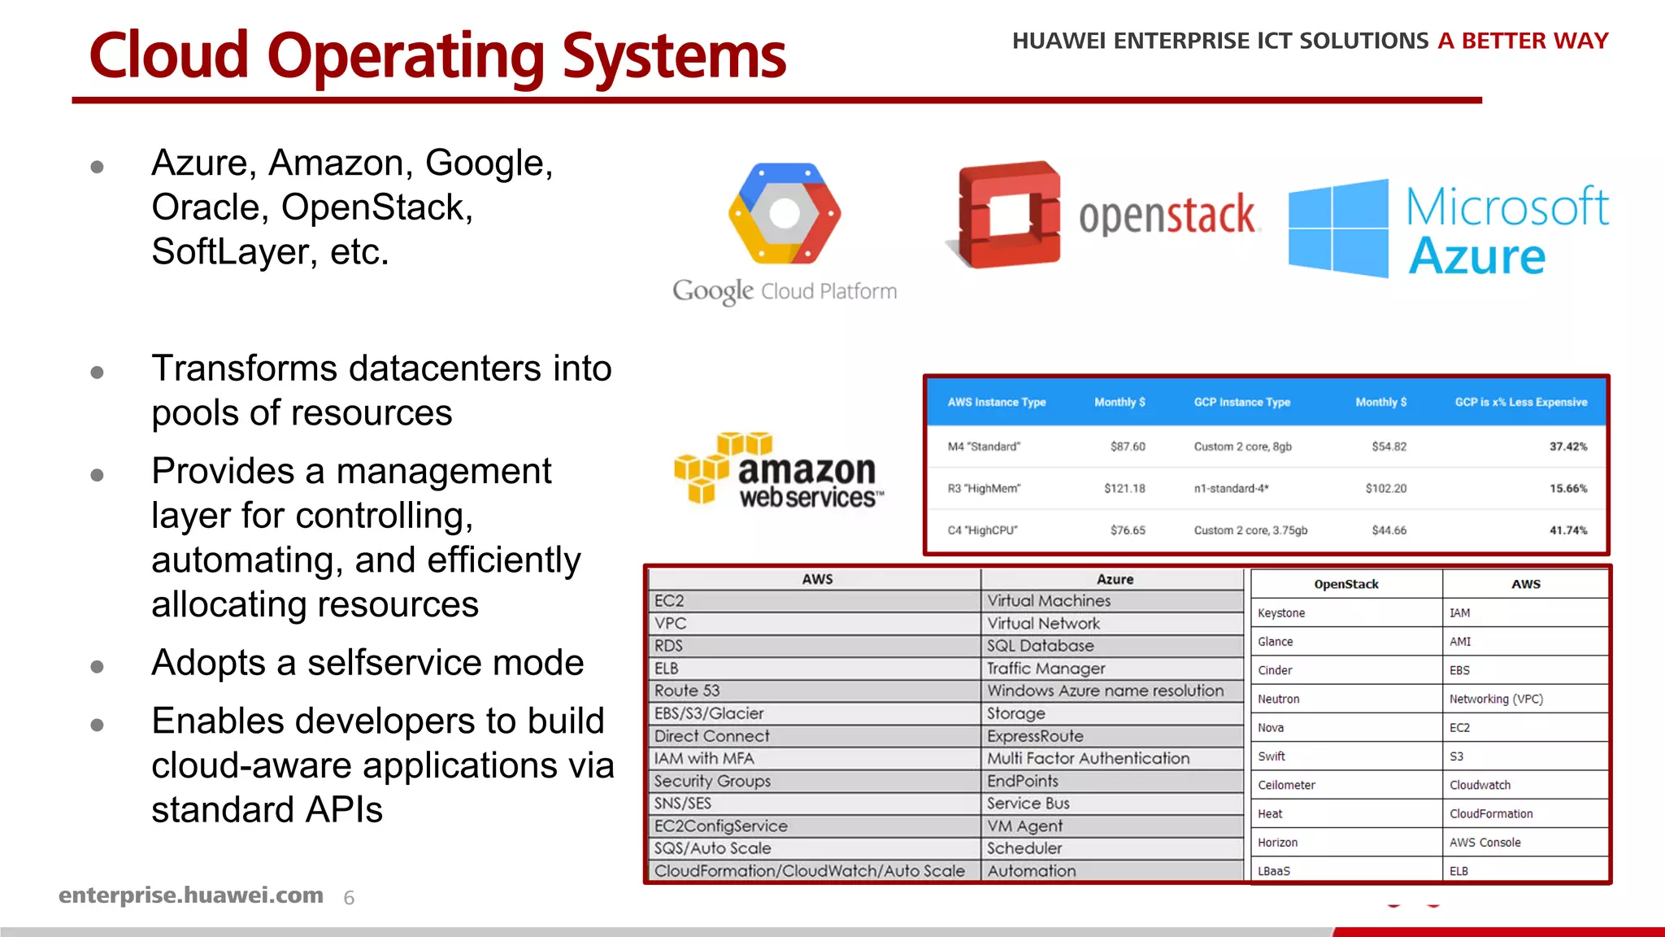Click the $87.60 monthly price cell
The width and height of the screenshot is (1665, 937).
1128,447
